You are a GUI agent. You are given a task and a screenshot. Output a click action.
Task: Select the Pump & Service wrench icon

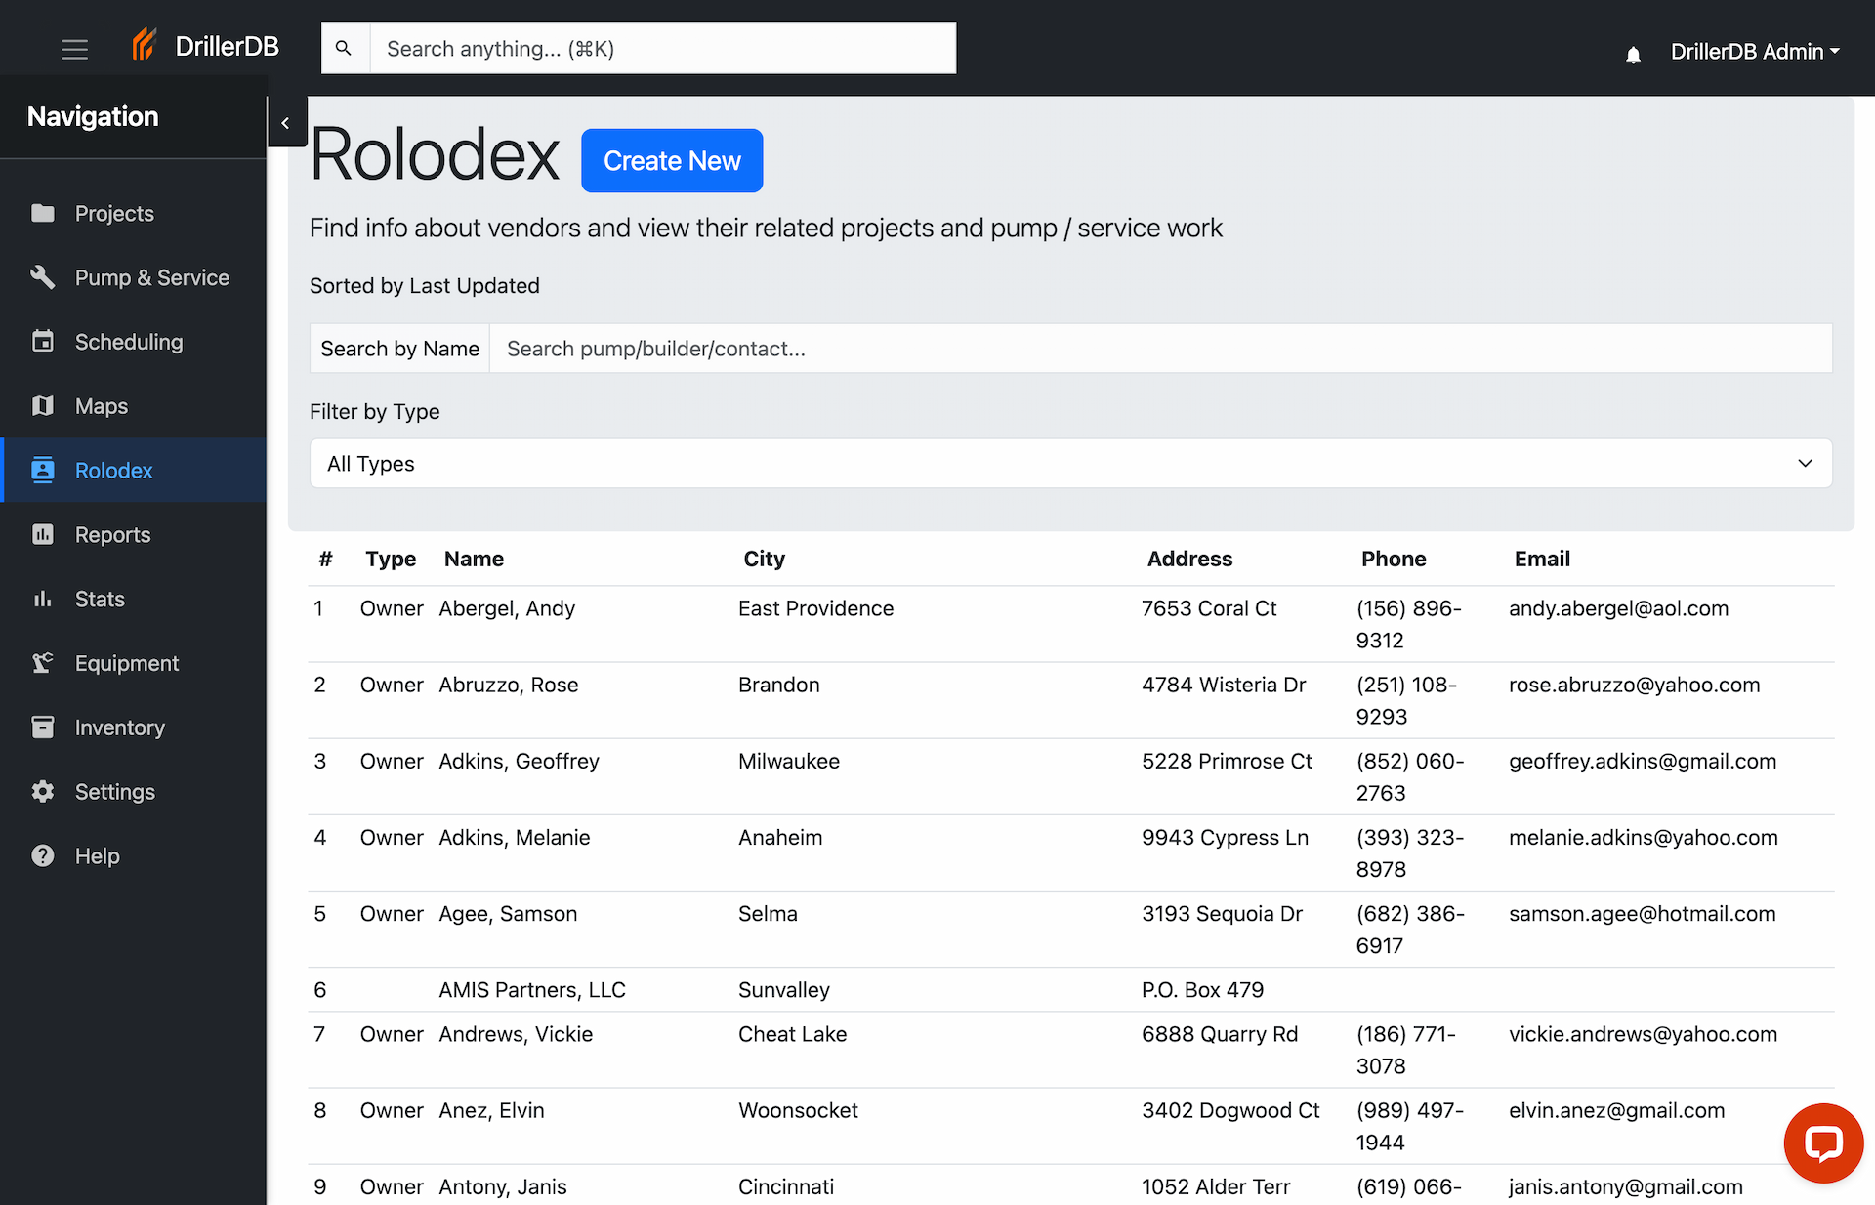click(x=43, y=277)
